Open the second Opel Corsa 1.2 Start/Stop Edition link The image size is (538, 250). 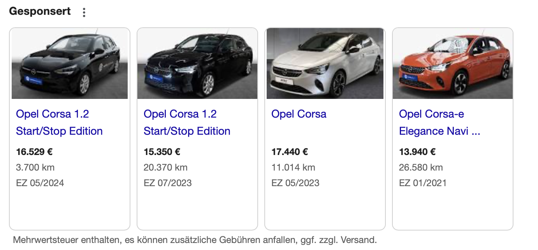[187, 122]
